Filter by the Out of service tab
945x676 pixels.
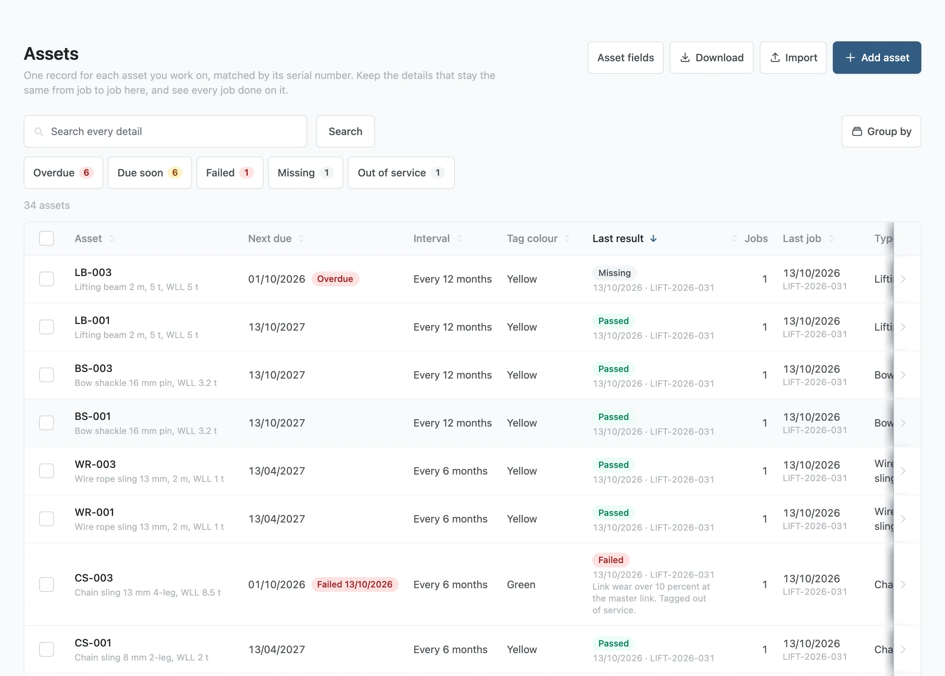click(x=401, y=173)
